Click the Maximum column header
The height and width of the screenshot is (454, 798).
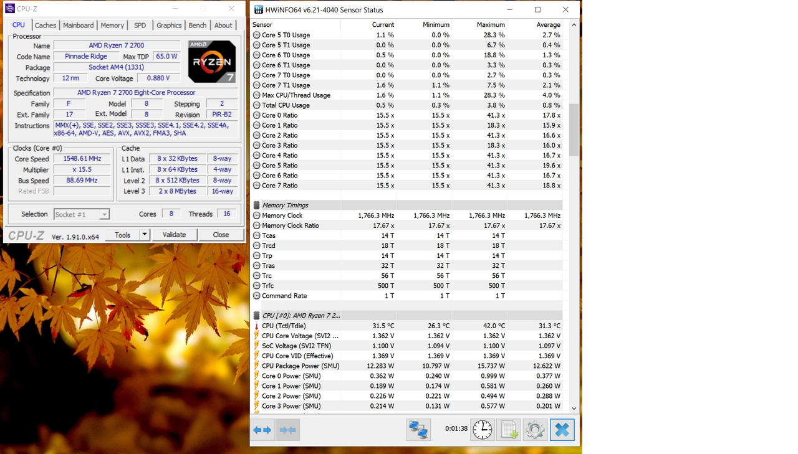click(x=479, y=25)
